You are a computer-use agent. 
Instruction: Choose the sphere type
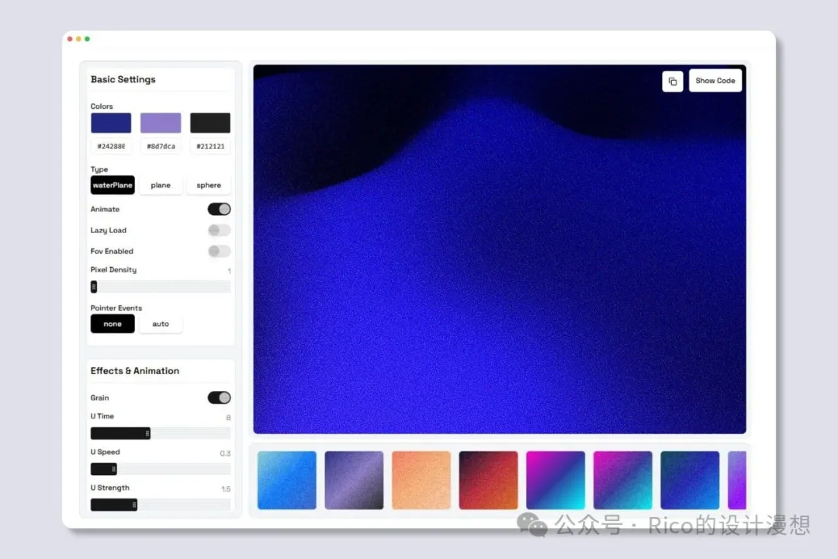[x=209, y=186]
